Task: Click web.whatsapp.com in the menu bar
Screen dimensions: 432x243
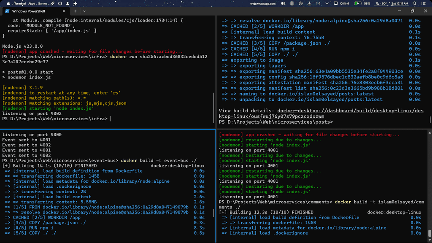Action: [263, 3]
